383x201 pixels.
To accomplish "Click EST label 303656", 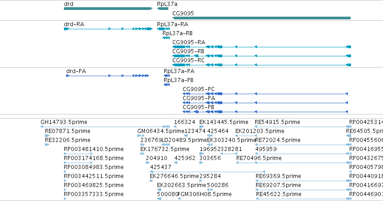I will [210, 158].
